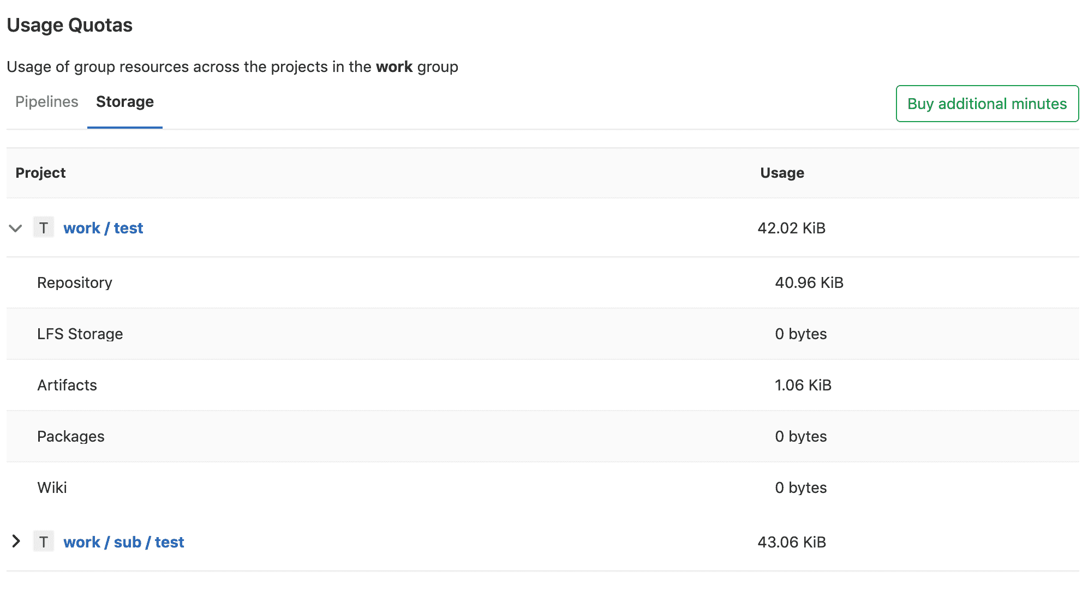
Task: Open the work / sub / test project link
Action: 124,541
